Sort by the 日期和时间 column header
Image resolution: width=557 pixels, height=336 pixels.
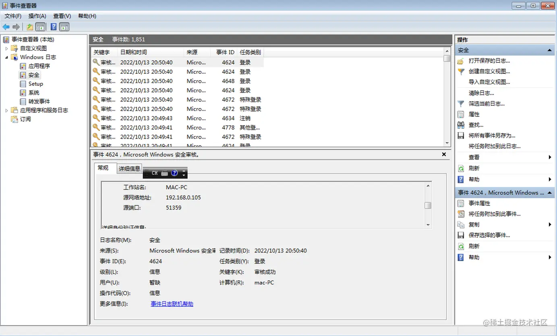click(x=150, y=52)
